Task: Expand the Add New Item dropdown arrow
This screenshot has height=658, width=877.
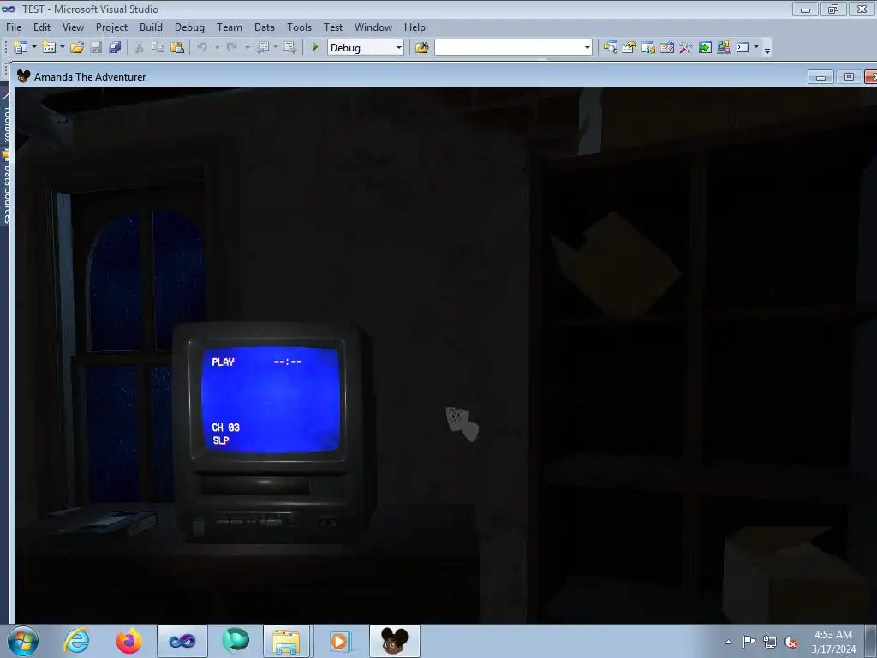Action: (62, 48)
